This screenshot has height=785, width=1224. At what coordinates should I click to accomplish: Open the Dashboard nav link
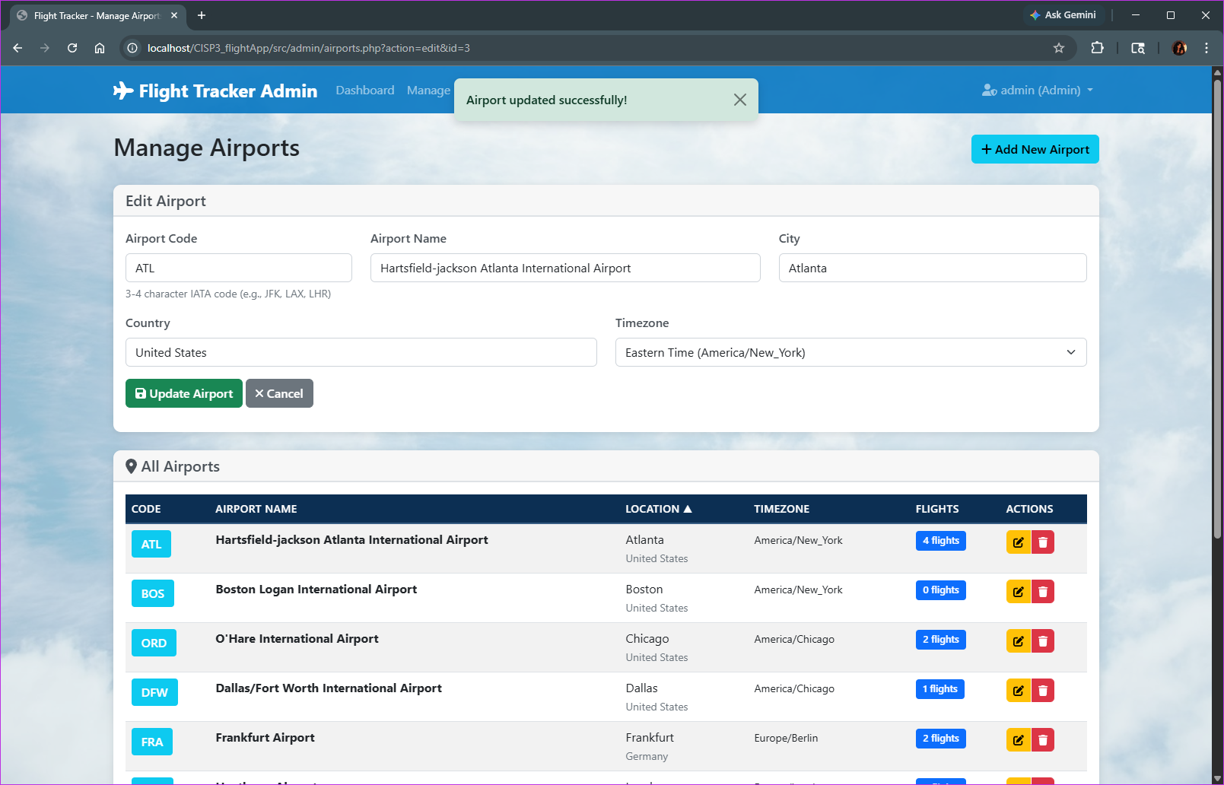[365, 90]
